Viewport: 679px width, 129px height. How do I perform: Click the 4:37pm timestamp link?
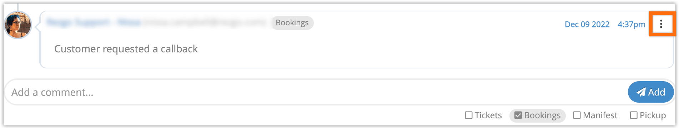point(632,24)
